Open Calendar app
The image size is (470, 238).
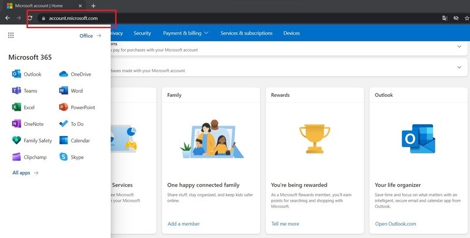pyautogui.click(x=75, y=141)
